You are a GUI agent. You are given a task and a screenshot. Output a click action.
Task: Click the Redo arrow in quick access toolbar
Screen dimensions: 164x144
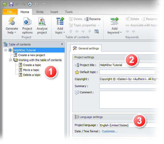click(x=24, y=4)
